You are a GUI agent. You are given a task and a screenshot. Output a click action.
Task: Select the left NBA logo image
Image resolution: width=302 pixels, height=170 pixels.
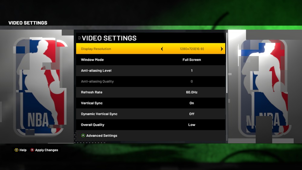40,87
